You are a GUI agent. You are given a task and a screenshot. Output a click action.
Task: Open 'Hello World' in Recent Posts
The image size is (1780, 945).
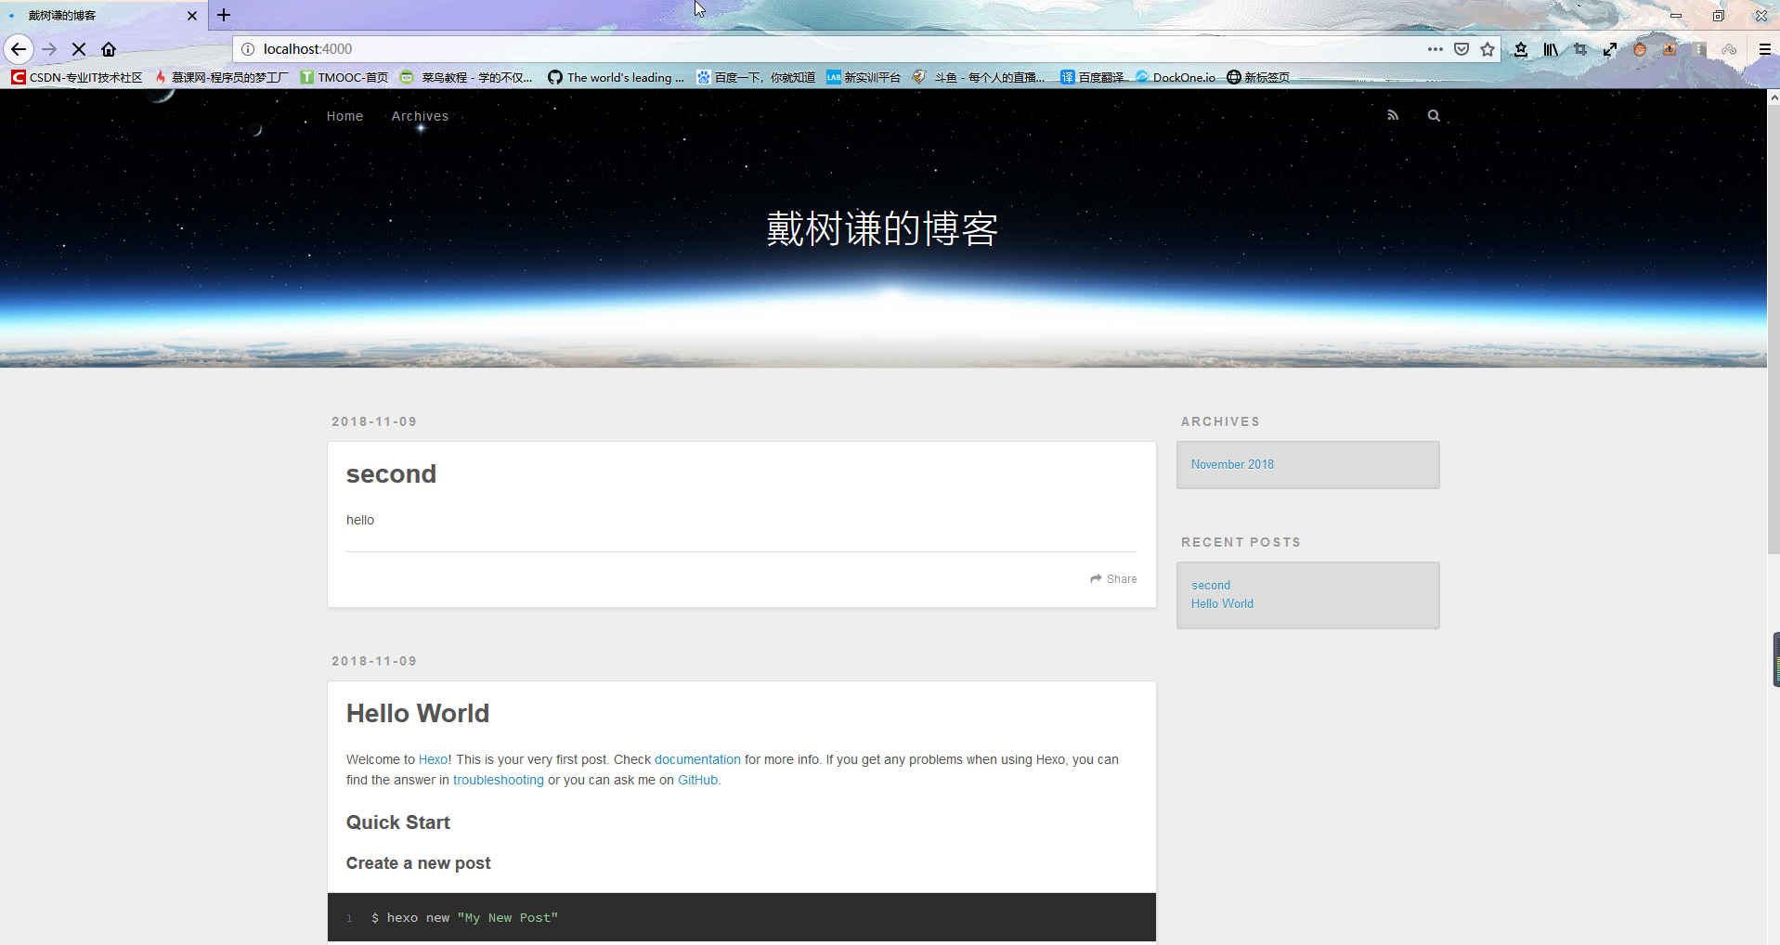point(1222,603)
